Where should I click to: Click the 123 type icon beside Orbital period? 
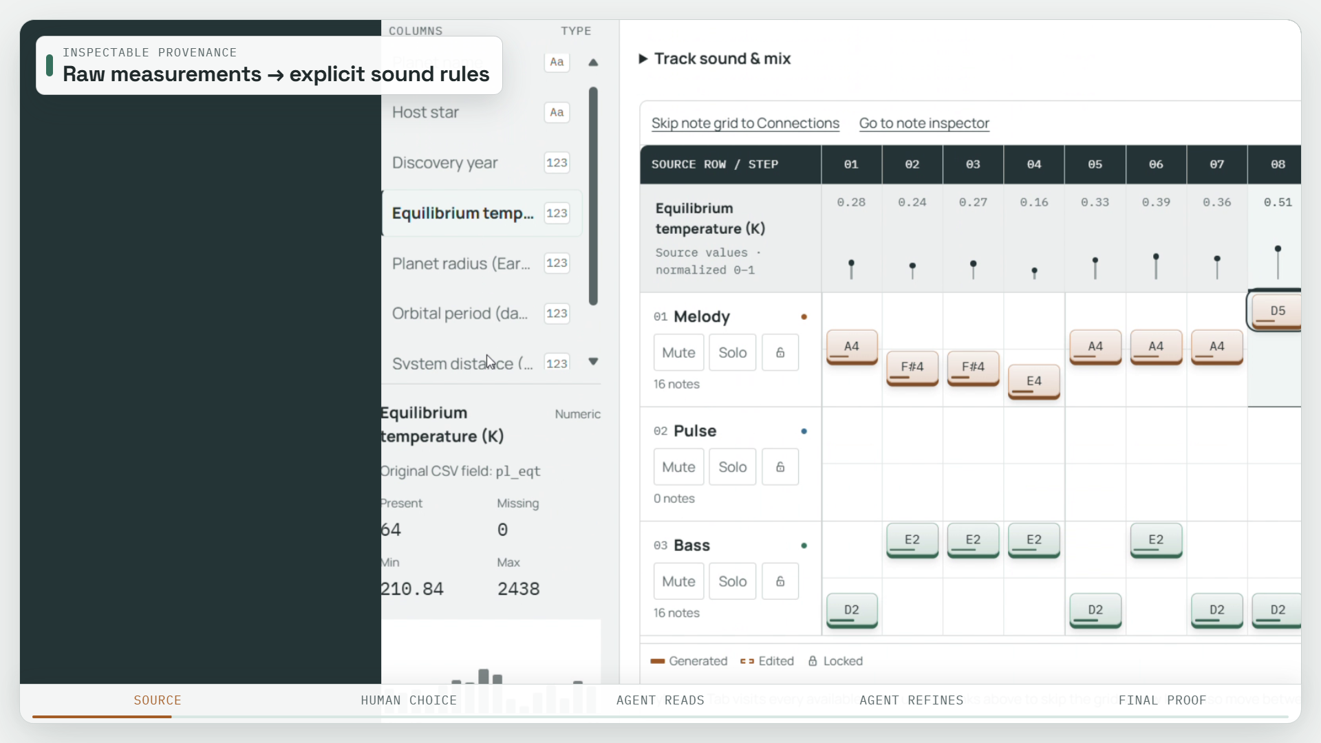pyautogui.click(x=557, y=314)
